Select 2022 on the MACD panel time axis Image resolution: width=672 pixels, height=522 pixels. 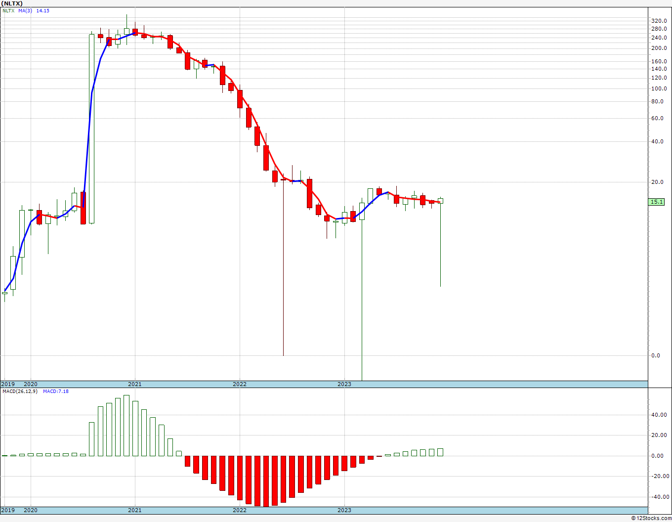(240, 510)
